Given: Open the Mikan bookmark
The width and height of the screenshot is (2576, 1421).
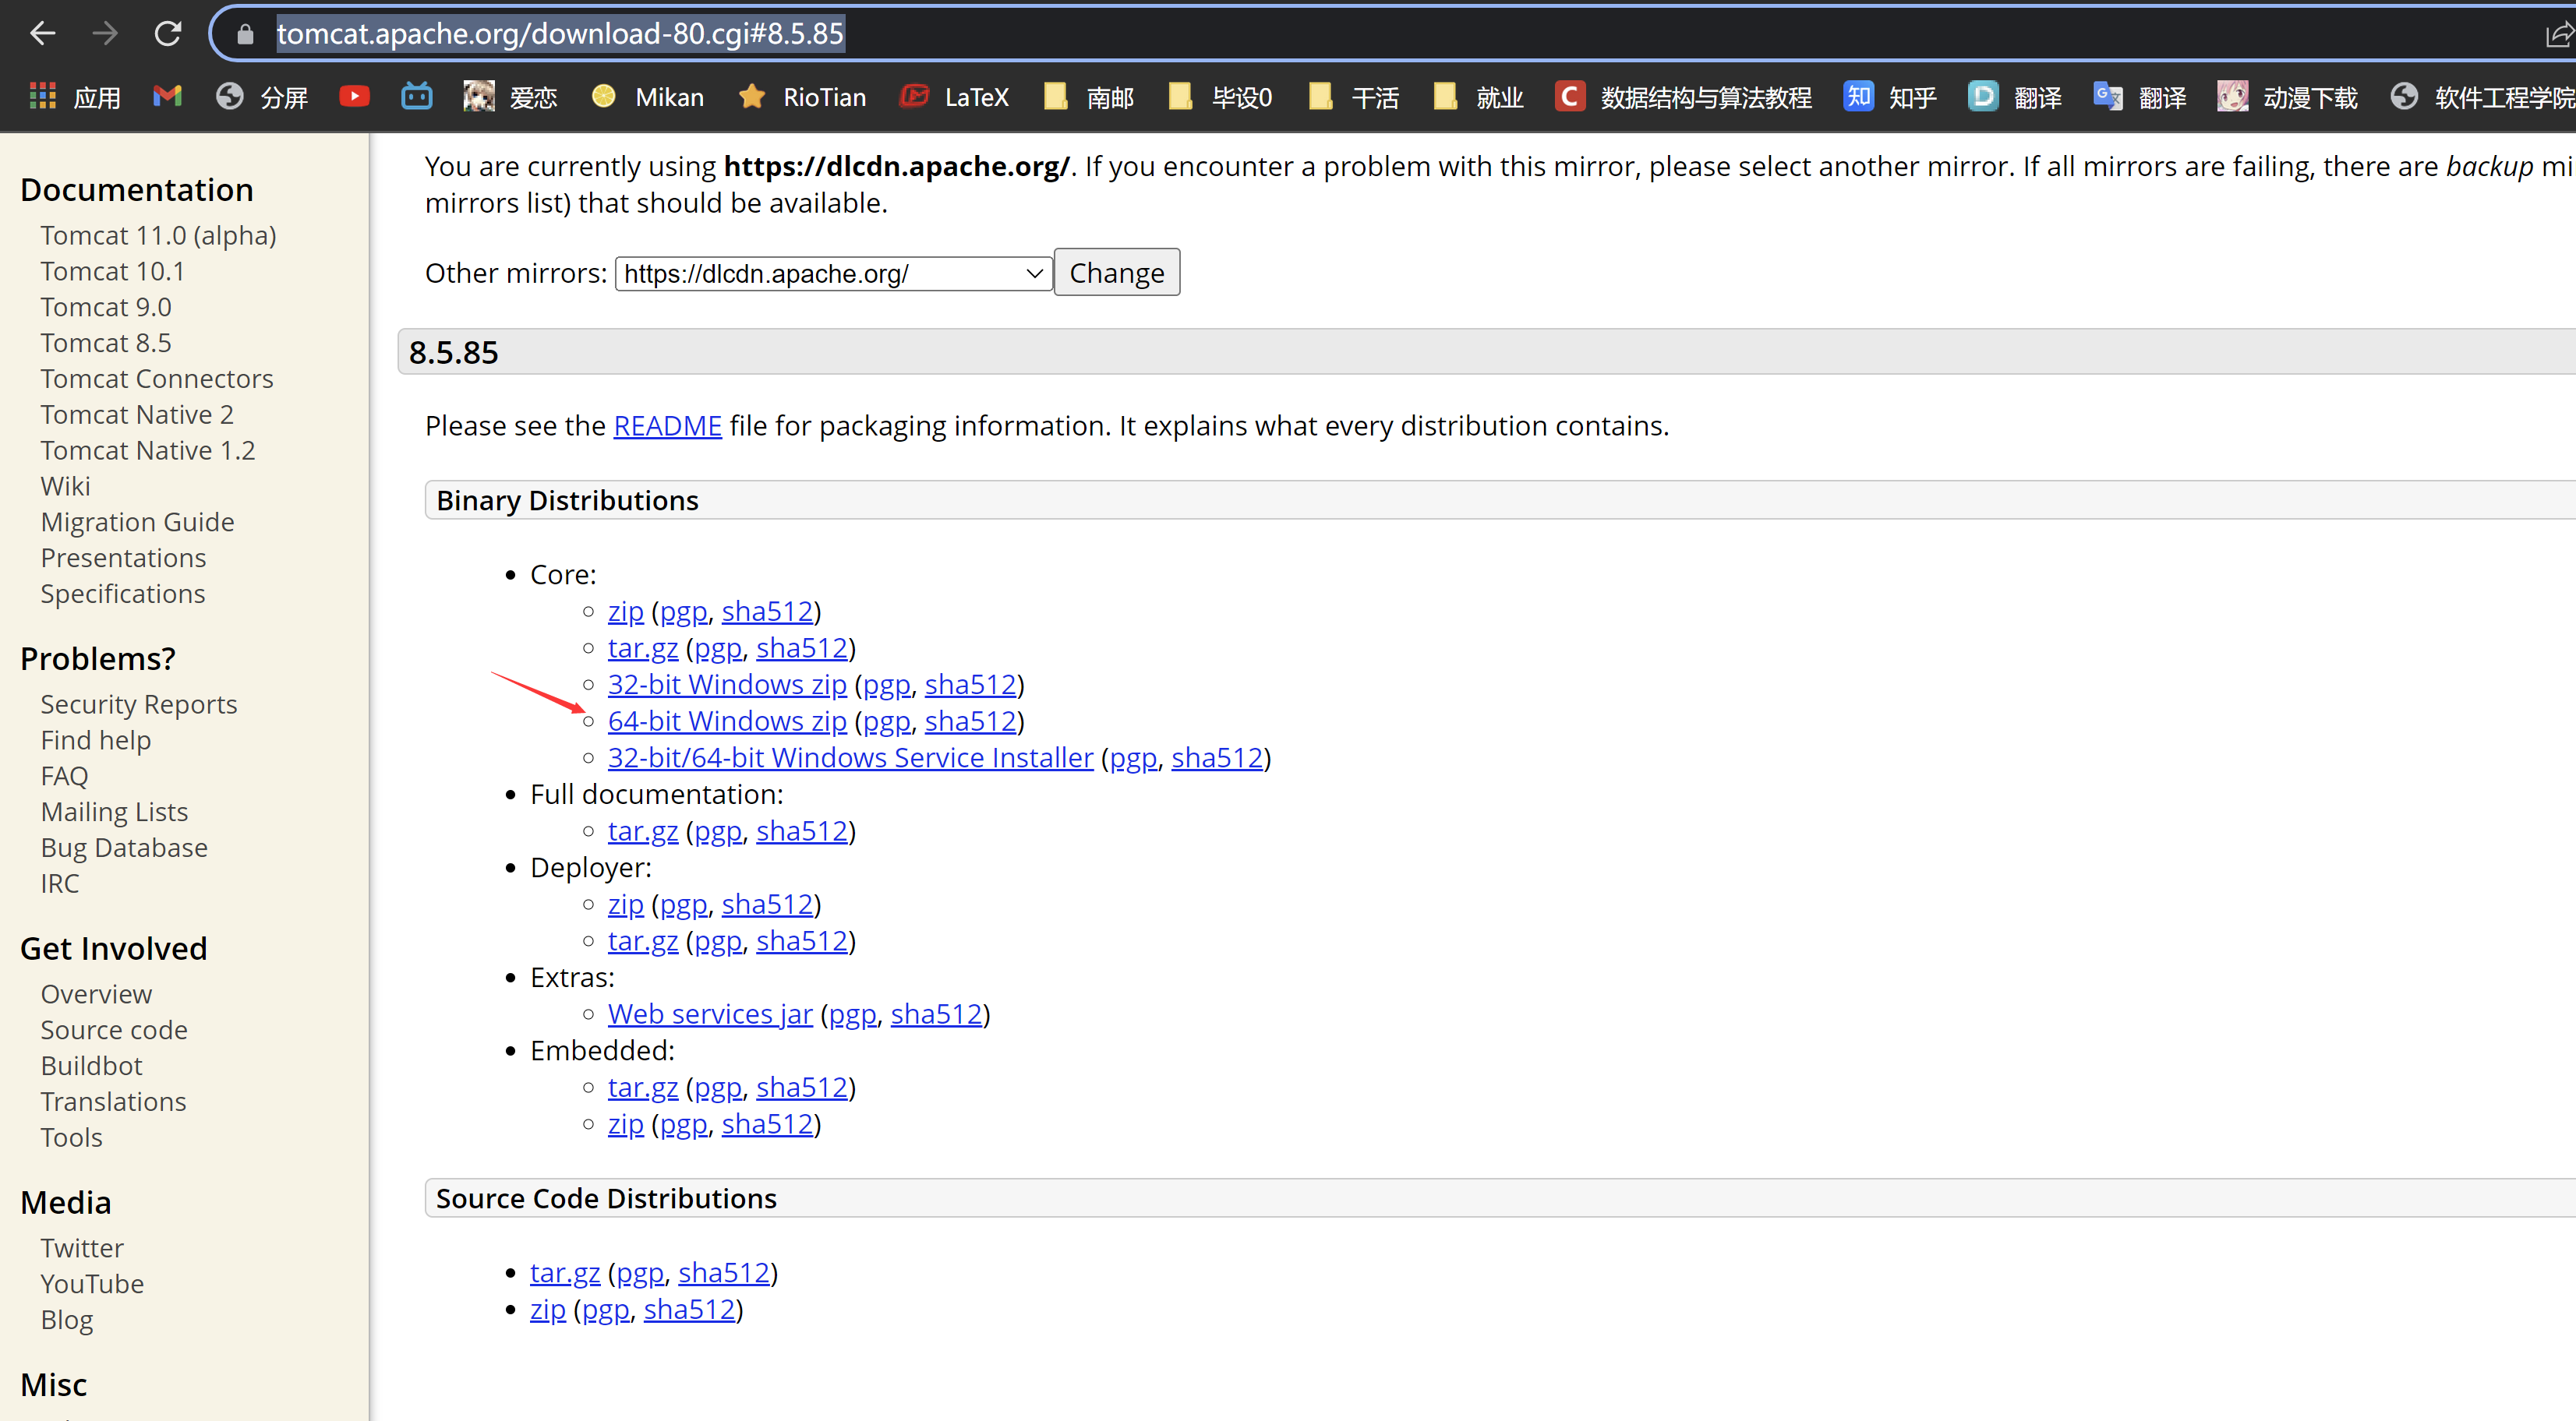Looking at the screenshot, I should tap(648, 97).
